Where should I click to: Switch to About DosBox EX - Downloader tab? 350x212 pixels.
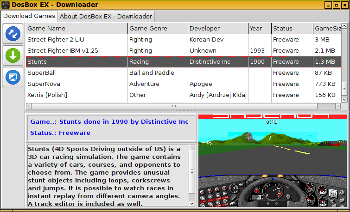pyautogui.click(x=106, y=16)
